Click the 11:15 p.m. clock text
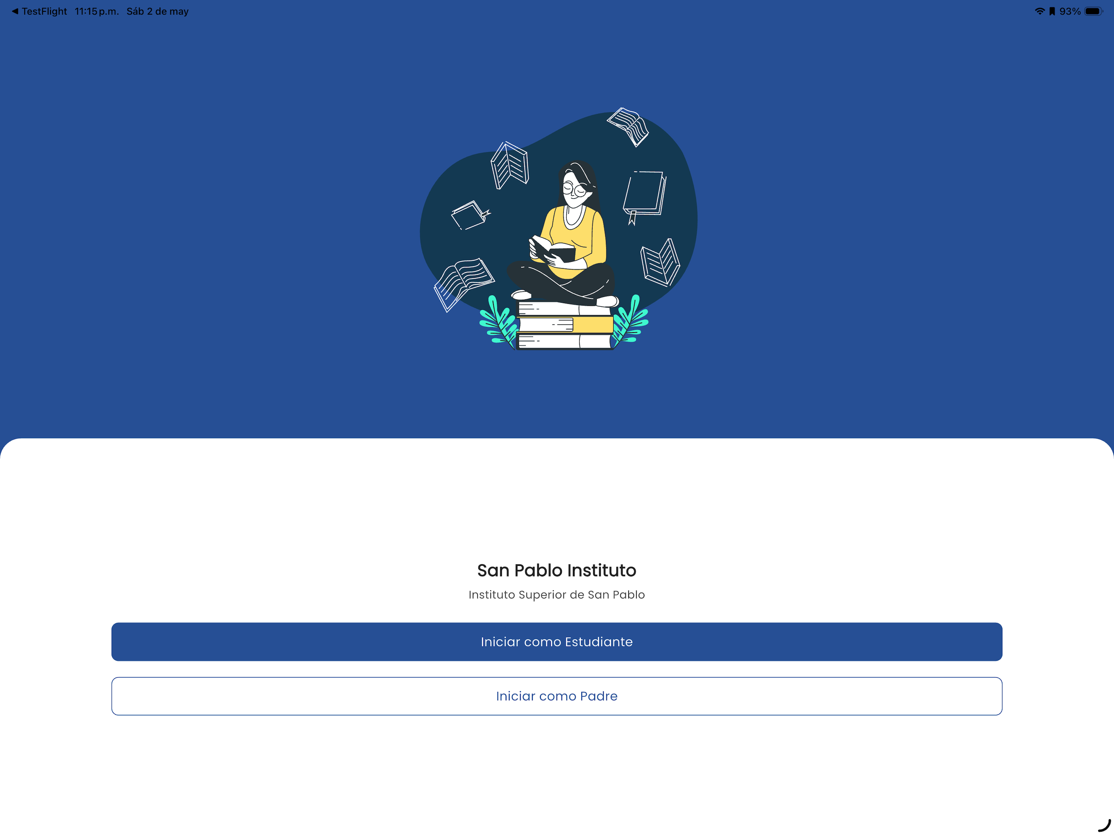 [97, 11]
